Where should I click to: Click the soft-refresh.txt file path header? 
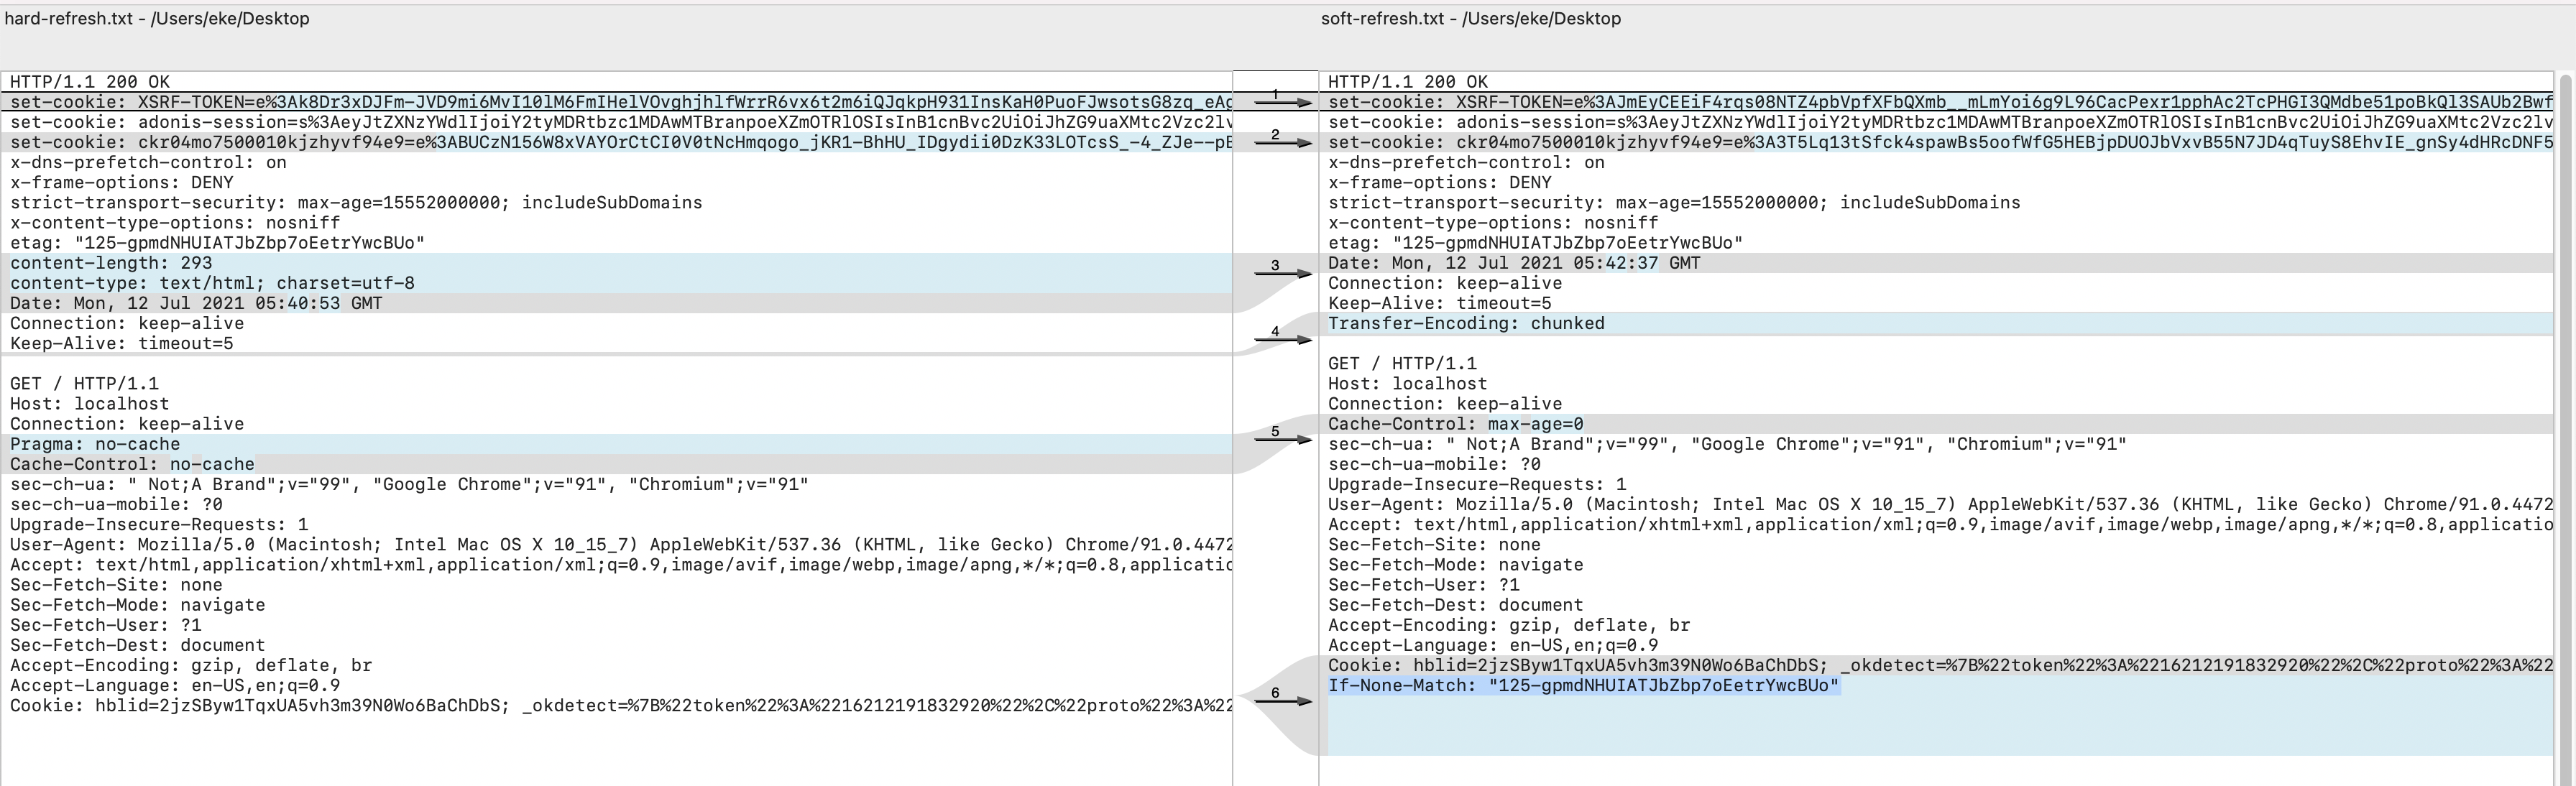click(x=1470, y=18)
